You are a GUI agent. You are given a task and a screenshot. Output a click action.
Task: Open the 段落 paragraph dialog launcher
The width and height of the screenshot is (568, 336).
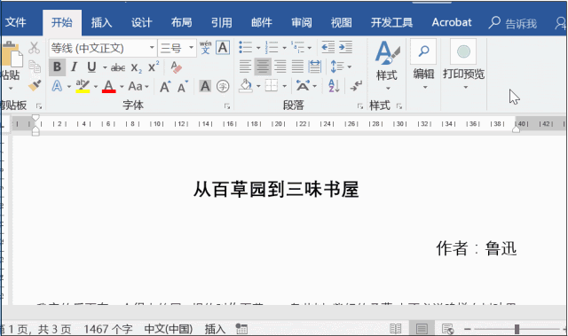coord(360,106)
